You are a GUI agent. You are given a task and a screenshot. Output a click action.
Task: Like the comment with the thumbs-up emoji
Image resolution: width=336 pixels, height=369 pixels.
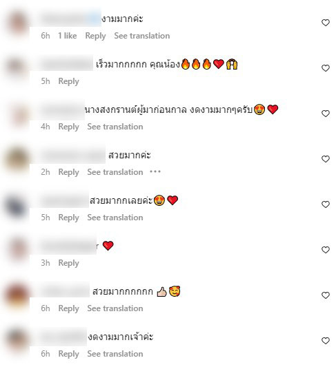326,295
